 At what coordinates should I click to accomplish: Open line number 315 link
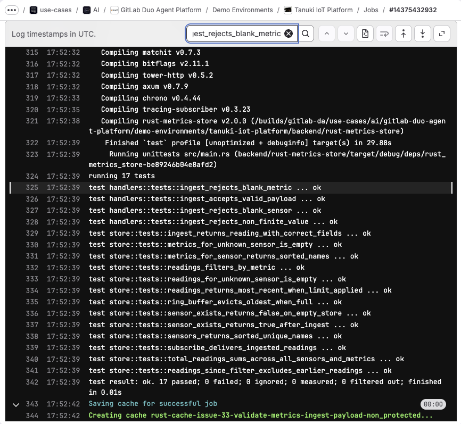[x=32, y=53]
